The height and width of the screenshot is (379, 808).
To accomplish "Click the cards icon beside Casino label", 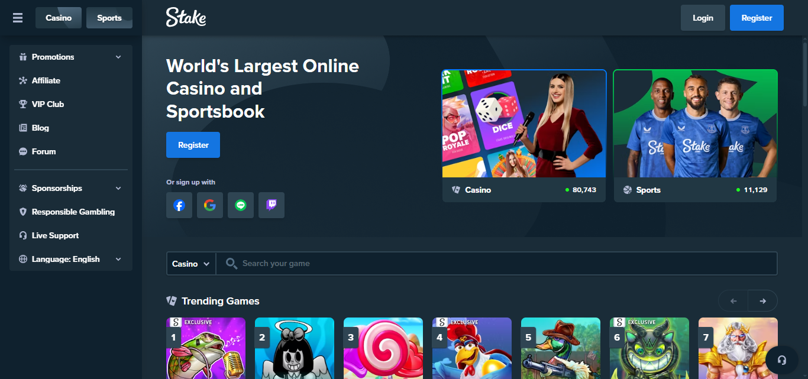I will point(456,190).
